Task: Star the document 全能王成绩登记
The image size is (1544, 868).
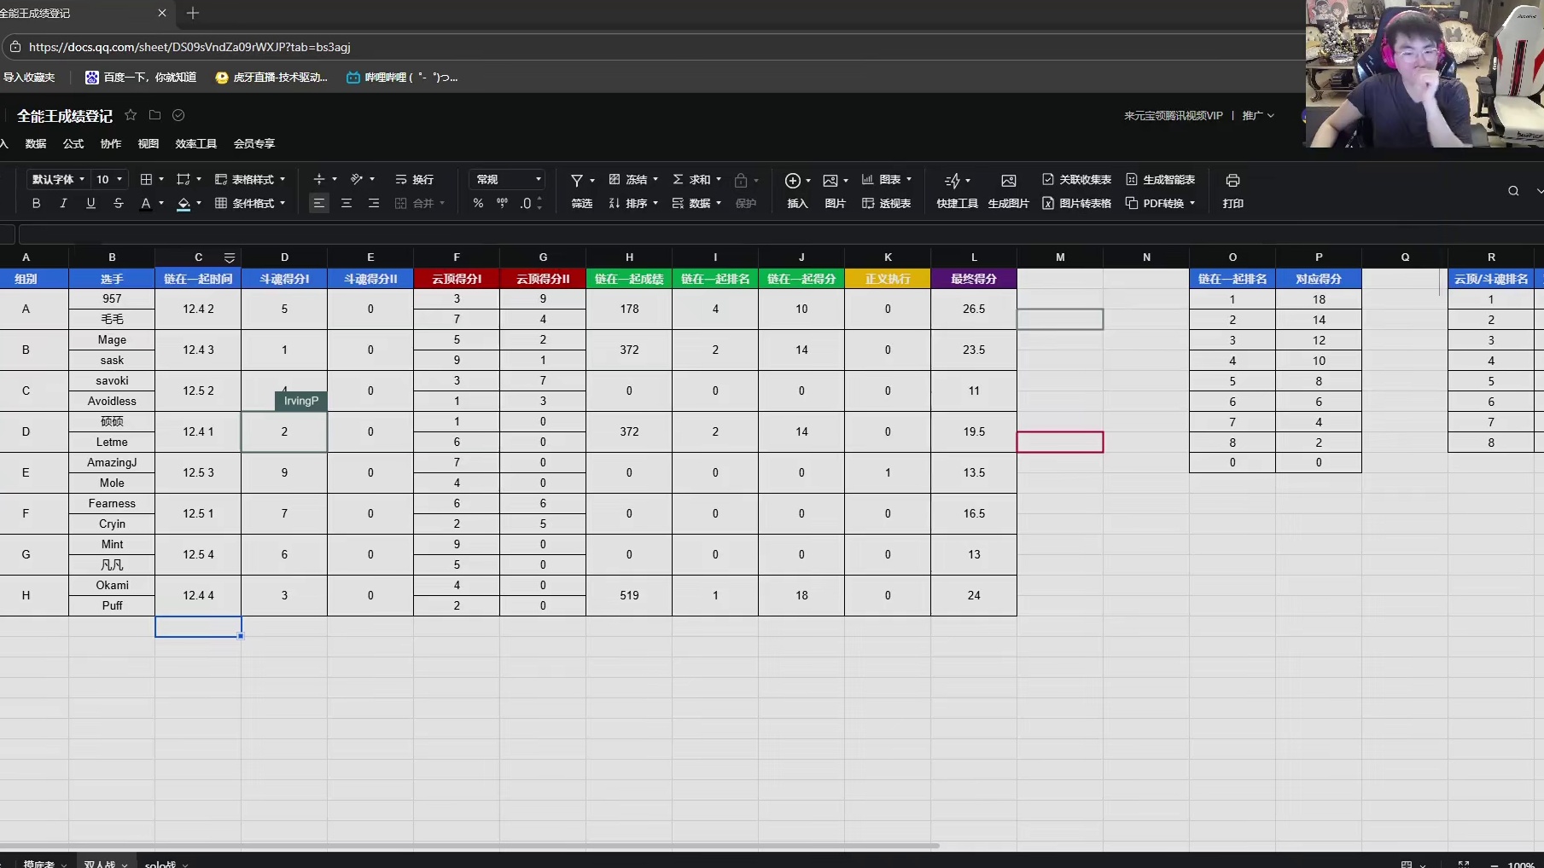Action: [x=131, y=115]
